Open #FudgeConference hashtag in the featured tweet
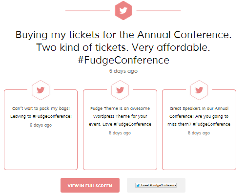Image resolution: width=245 pixels, height=196 pixels. 123,60
